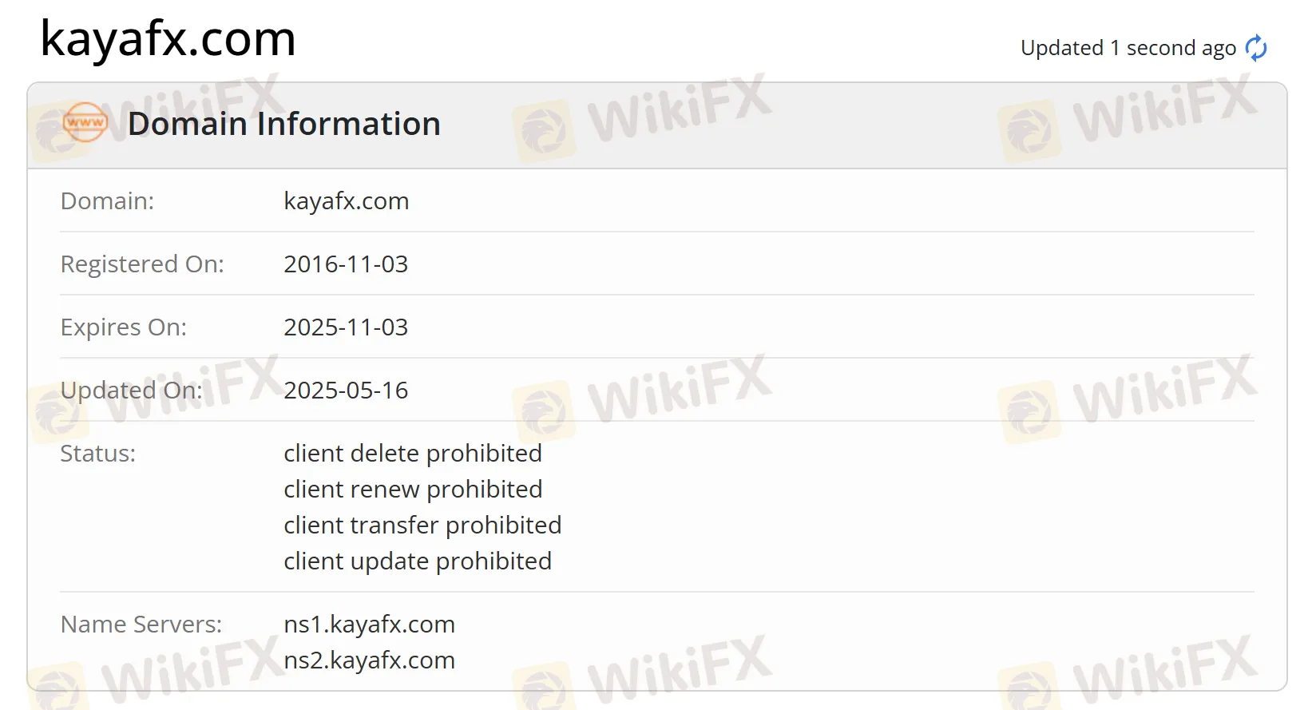Click the Updated 1 second ago label
The width and height of the screenshot is (1312, 710).
coord(1128,48)
